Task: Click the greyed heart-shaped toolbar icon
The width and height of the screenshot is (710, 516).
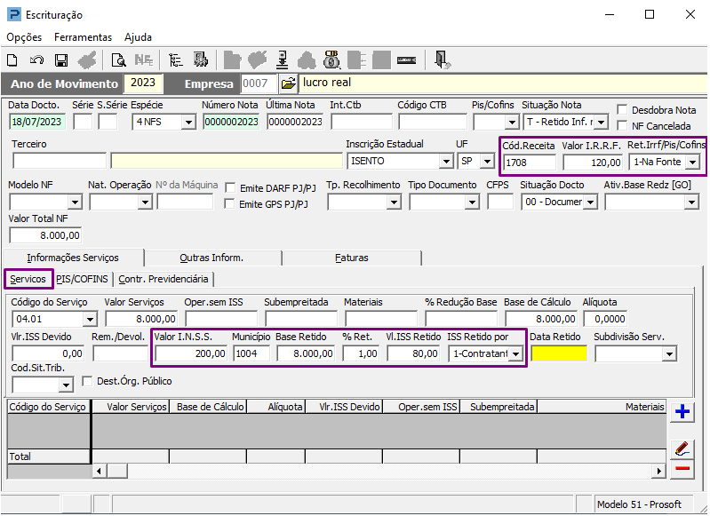Action: coord(257,60)
